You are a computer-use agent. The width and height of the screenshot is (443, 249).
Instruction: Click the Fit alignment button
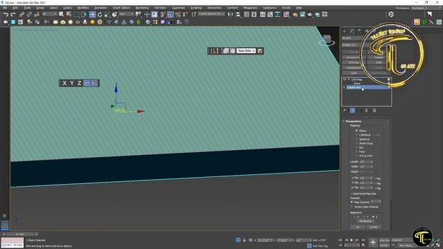click(357, 227)
